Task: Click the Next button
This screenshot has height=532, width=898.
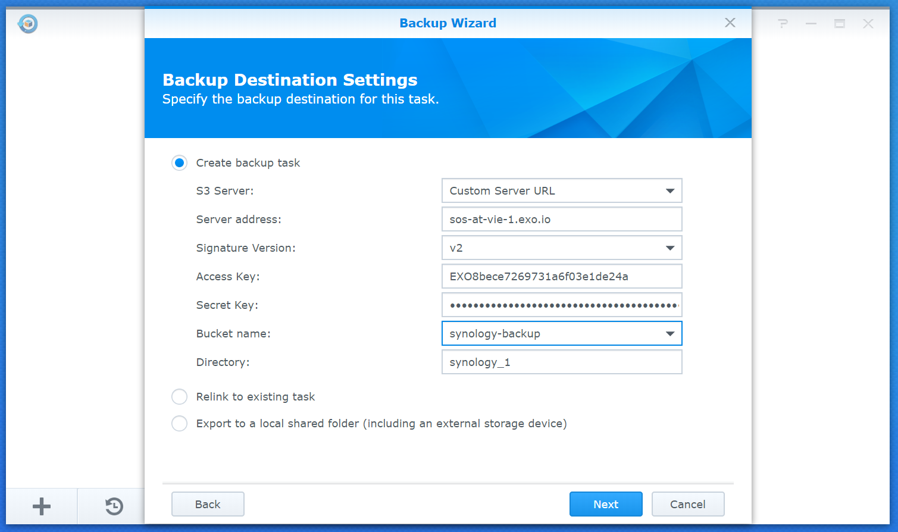Action: (605, 504)
